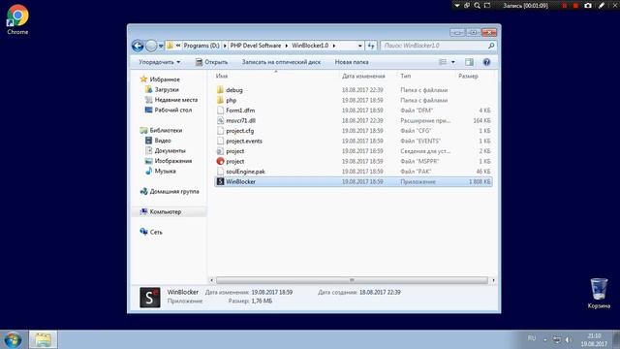Image resolution: width=620 pixels, height=349 pixels.
Task: Click the horizontal scrollbar right arrow
Action: (493, 280)
